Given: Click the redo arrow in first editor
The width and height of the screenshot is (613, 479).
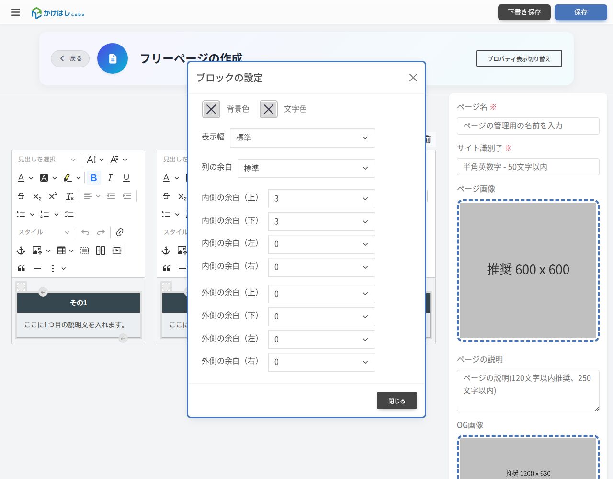Looking at the screenshot, I should coord(101,232).
